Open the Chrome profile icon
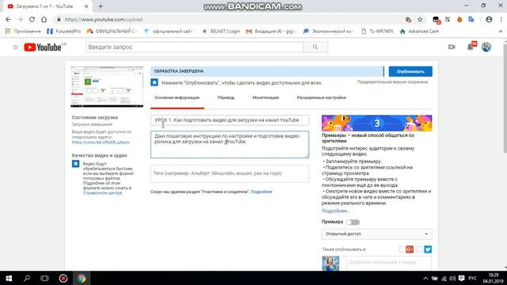The height and width of the screenshot is (285, 507). [x=489, y=19]
